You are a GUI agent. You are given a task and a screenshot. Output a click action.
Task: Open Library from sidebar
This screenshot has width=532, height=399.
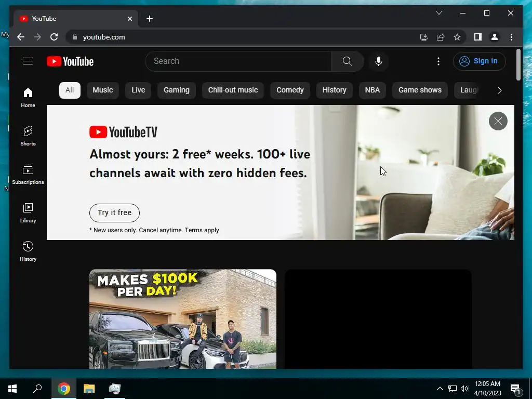pyautogui.click(x=28, y=212)
